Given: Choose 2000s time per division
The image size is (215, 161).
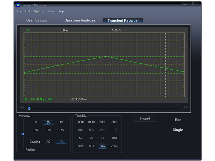Looking at the screenshot, I should [80, 122].
